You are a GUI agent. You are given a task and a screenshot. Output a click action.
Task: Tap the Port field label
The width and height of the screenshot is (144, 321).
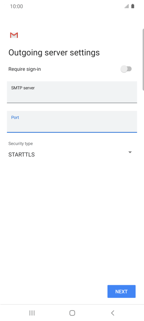click(15, 118)
